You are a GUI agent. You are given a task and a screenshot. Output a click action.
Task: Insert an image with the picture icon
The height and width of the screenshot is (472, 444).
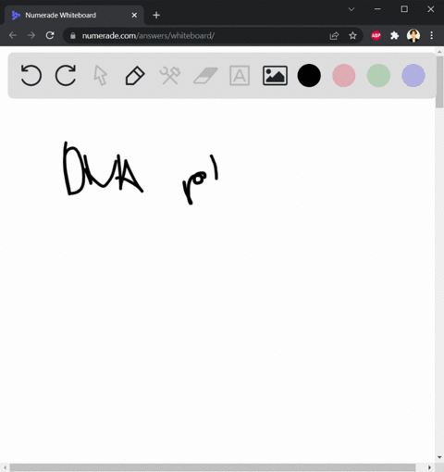275,75
